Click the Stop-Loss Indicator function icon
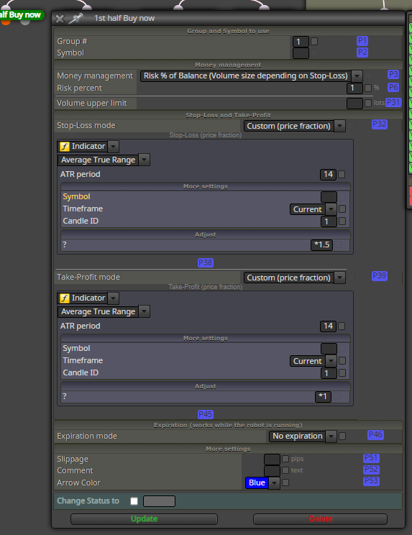Viewport: 412px width, 535px height. point(65,147)
